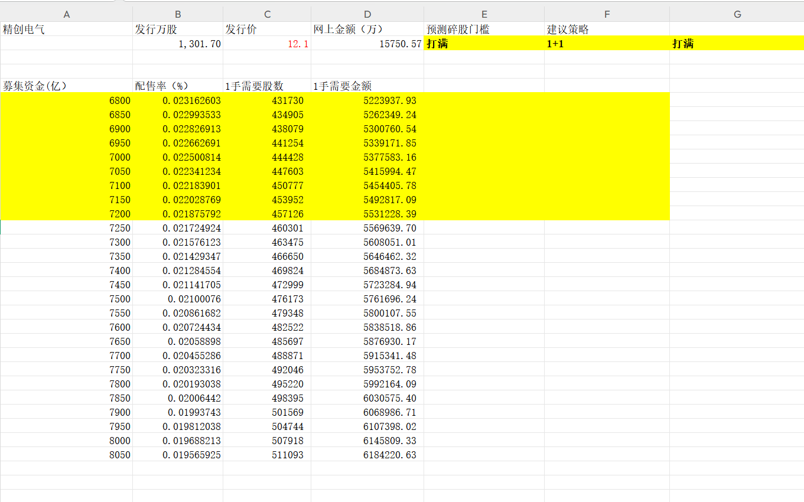The height and width of the screenshot is (502, 804).
Task: Select the cell with 6850
Action: click(x=66, y=115)
